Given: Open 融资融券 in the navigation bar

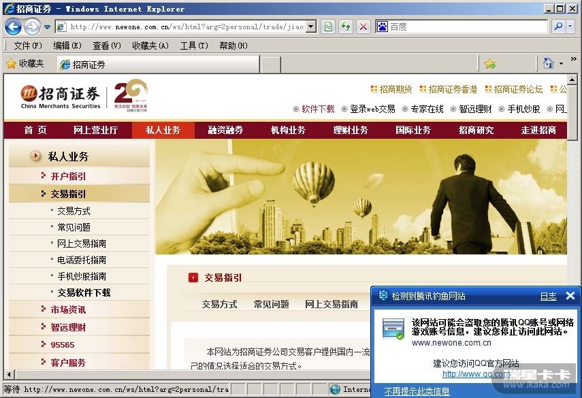Looking at the screenshot, I should pyautogui.click(x=226, y=130).
